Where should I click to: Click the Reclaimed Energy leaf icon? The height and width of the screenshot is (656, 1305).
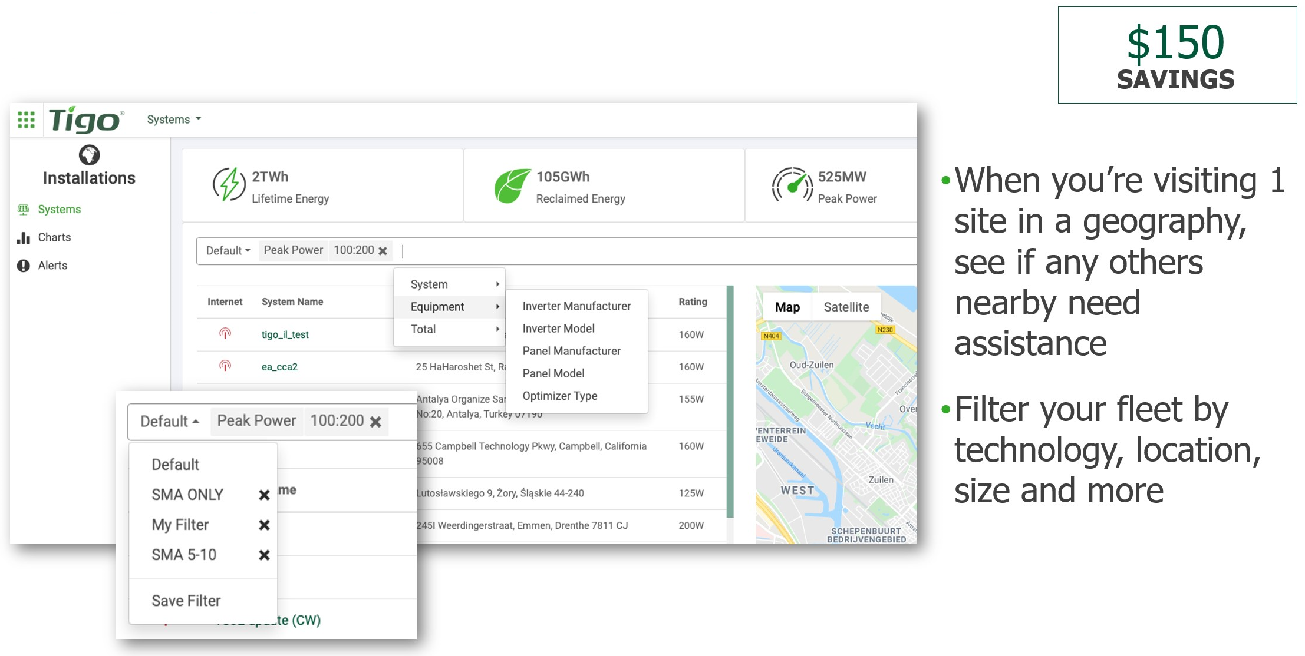[512, 185]
